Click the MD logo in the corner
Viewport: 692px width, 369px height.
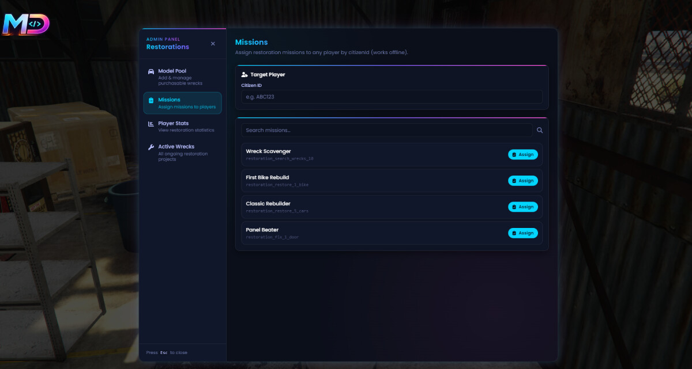point(26,24)
